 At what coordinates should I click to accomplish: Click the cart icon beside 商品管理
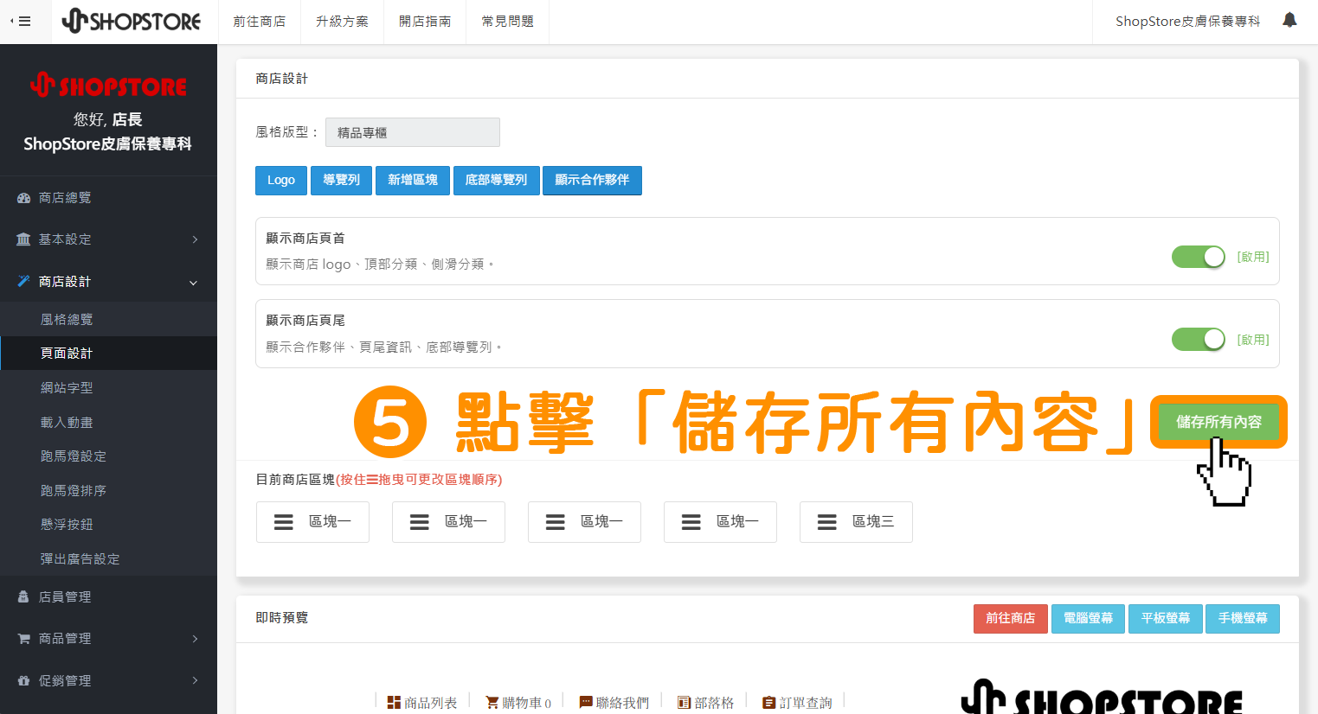[x=23, y=639]
